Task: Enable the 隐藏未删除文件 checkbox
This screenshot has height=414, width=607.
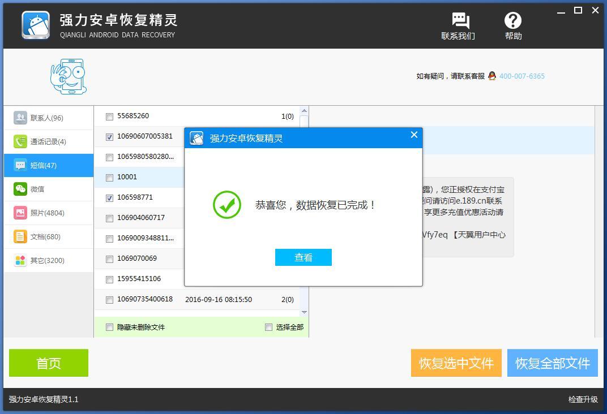Action: pyautogui.click(x=109, y=327)
